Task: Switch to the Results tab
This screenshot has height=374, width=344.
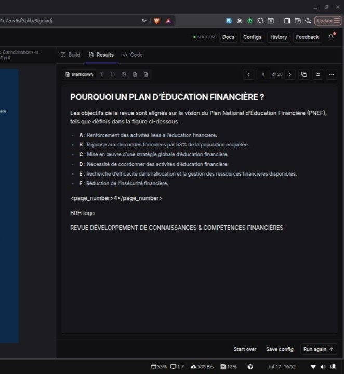Action: click(x=101, y=55)
